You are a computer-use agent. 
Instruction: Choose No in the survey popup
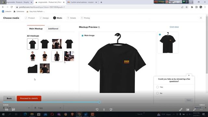tap(157, 93)
